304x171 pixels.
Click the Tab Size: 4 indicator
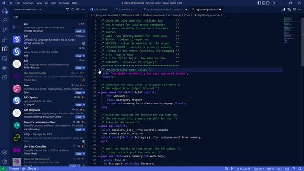(x=258, y=169)
